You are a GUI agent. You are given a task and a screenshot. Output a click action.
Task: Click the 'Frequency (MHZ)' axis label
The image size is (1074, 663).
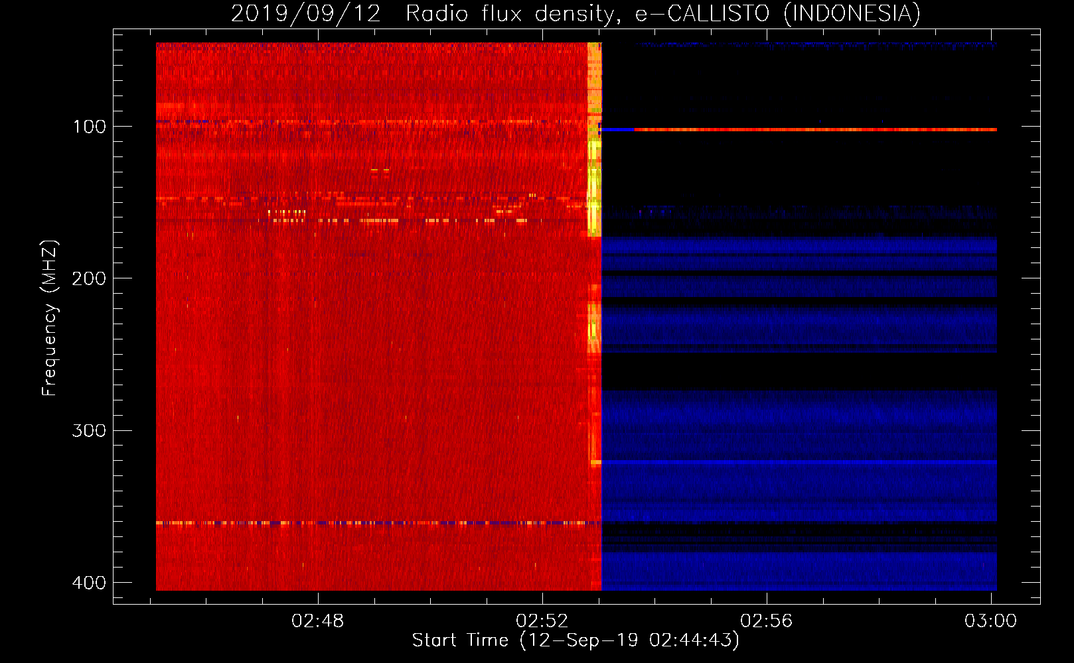point(50,318)
